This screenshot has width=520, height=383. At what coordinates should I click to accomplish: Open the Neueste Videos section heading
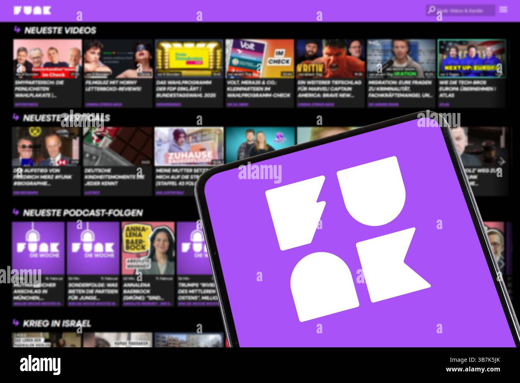point(60,30)
